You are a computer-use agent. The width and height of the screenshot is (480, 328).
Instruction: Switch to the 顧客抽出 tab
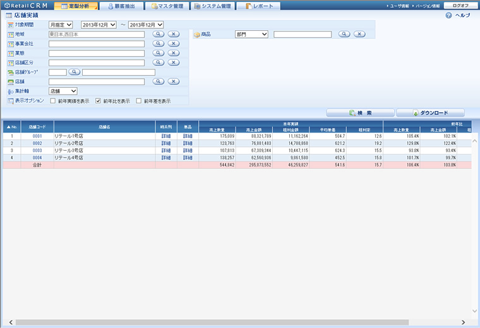(x=121, y=6)
